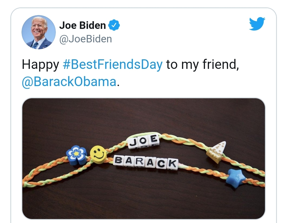Open the Joe Biden display name

[83, 25]
